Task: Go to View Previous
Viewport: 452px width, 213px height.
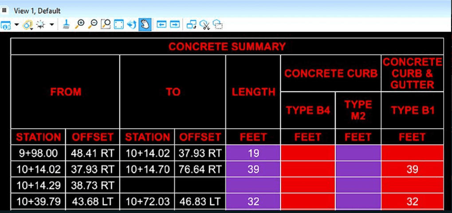Action: coord(161,25)
